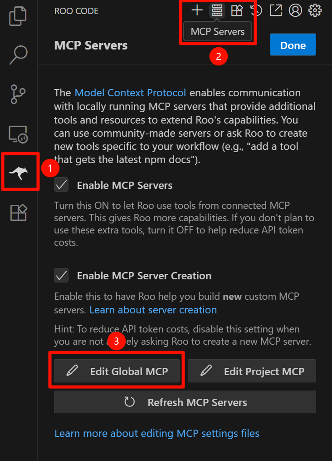332x461 pixels.
Task: Open Source Control view
Action: (18, 94)
